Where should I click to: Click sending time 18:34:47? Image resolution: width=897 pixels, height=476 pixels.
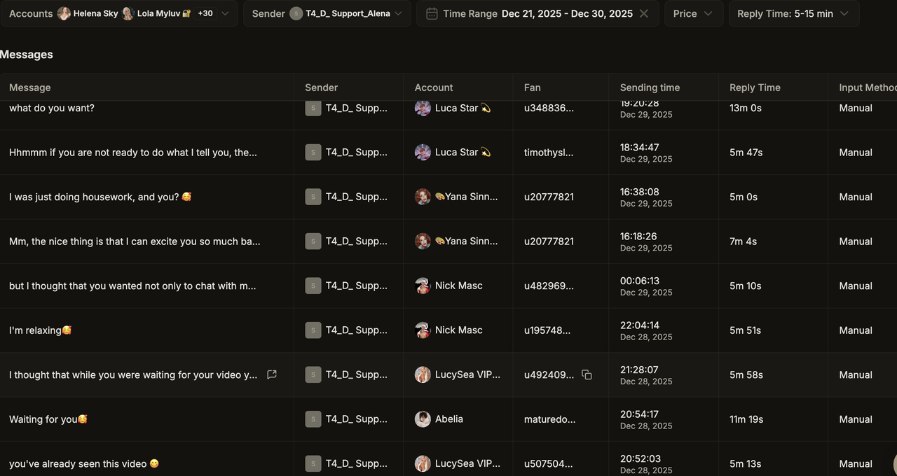(x=640, y=147)
